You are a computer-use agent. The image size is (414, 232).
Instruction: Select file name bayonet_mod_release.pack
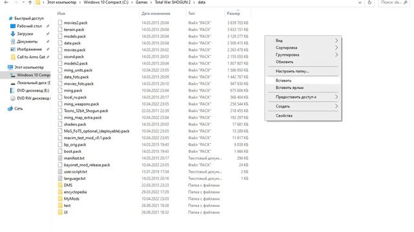(x=87, y=165)
